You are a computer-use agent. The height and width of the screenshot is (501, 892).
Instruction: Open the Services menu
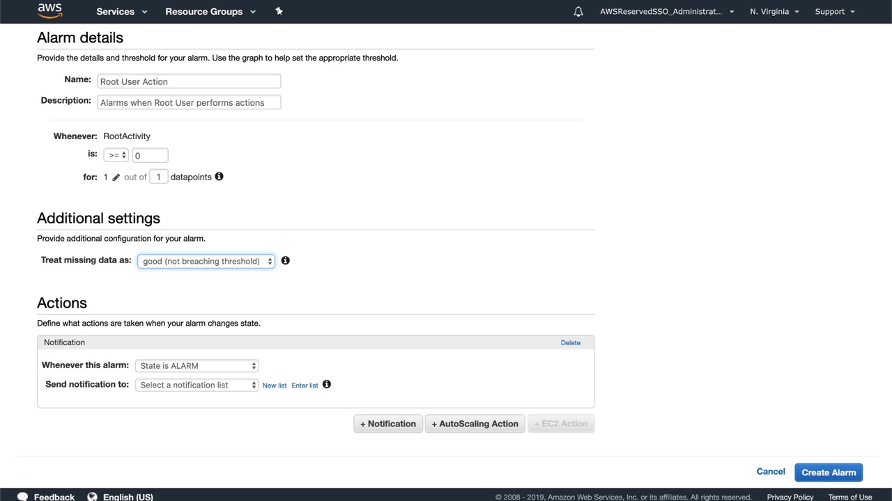[122, 12]
